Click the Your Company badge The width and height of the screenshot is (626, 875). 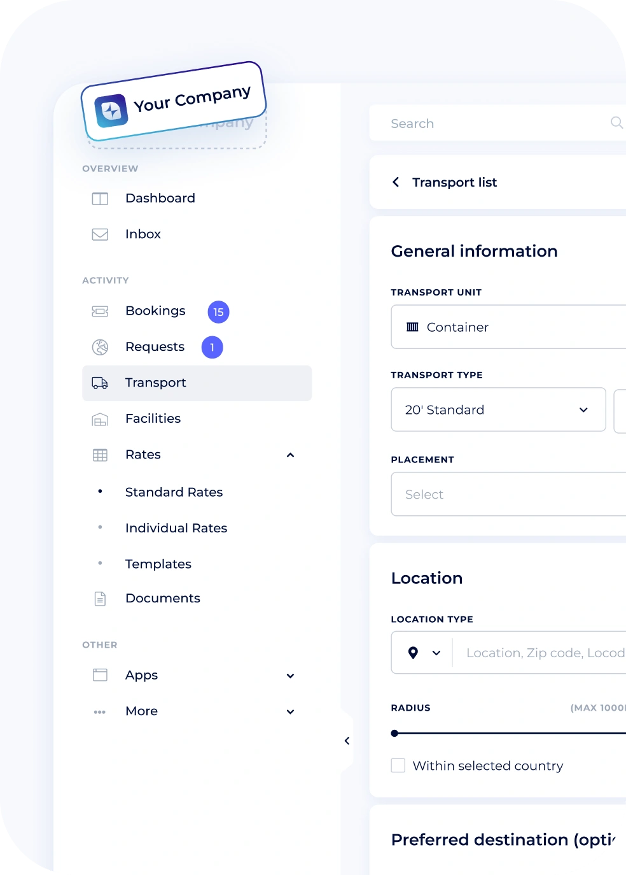tap(174, 102)
